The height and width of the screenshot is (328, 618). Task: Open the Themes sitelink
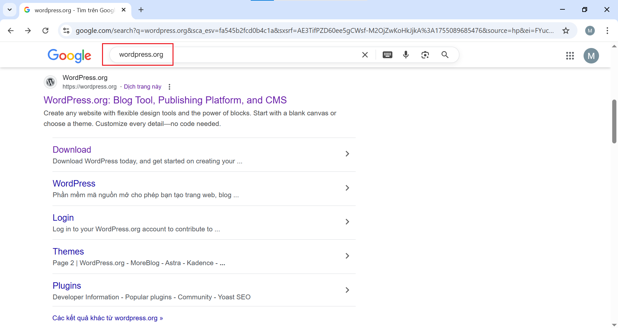[x=68, y=252]
